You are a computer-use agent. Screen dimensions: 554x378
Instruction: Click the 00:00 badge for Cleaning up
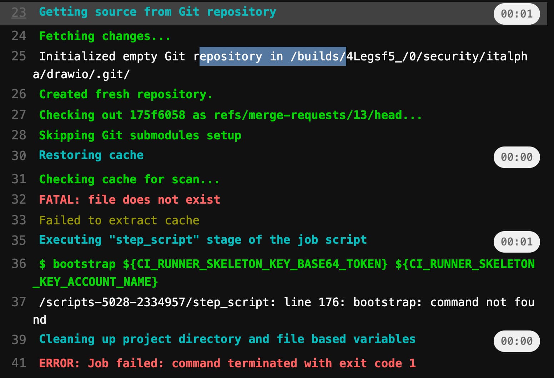tap(517, 341)
